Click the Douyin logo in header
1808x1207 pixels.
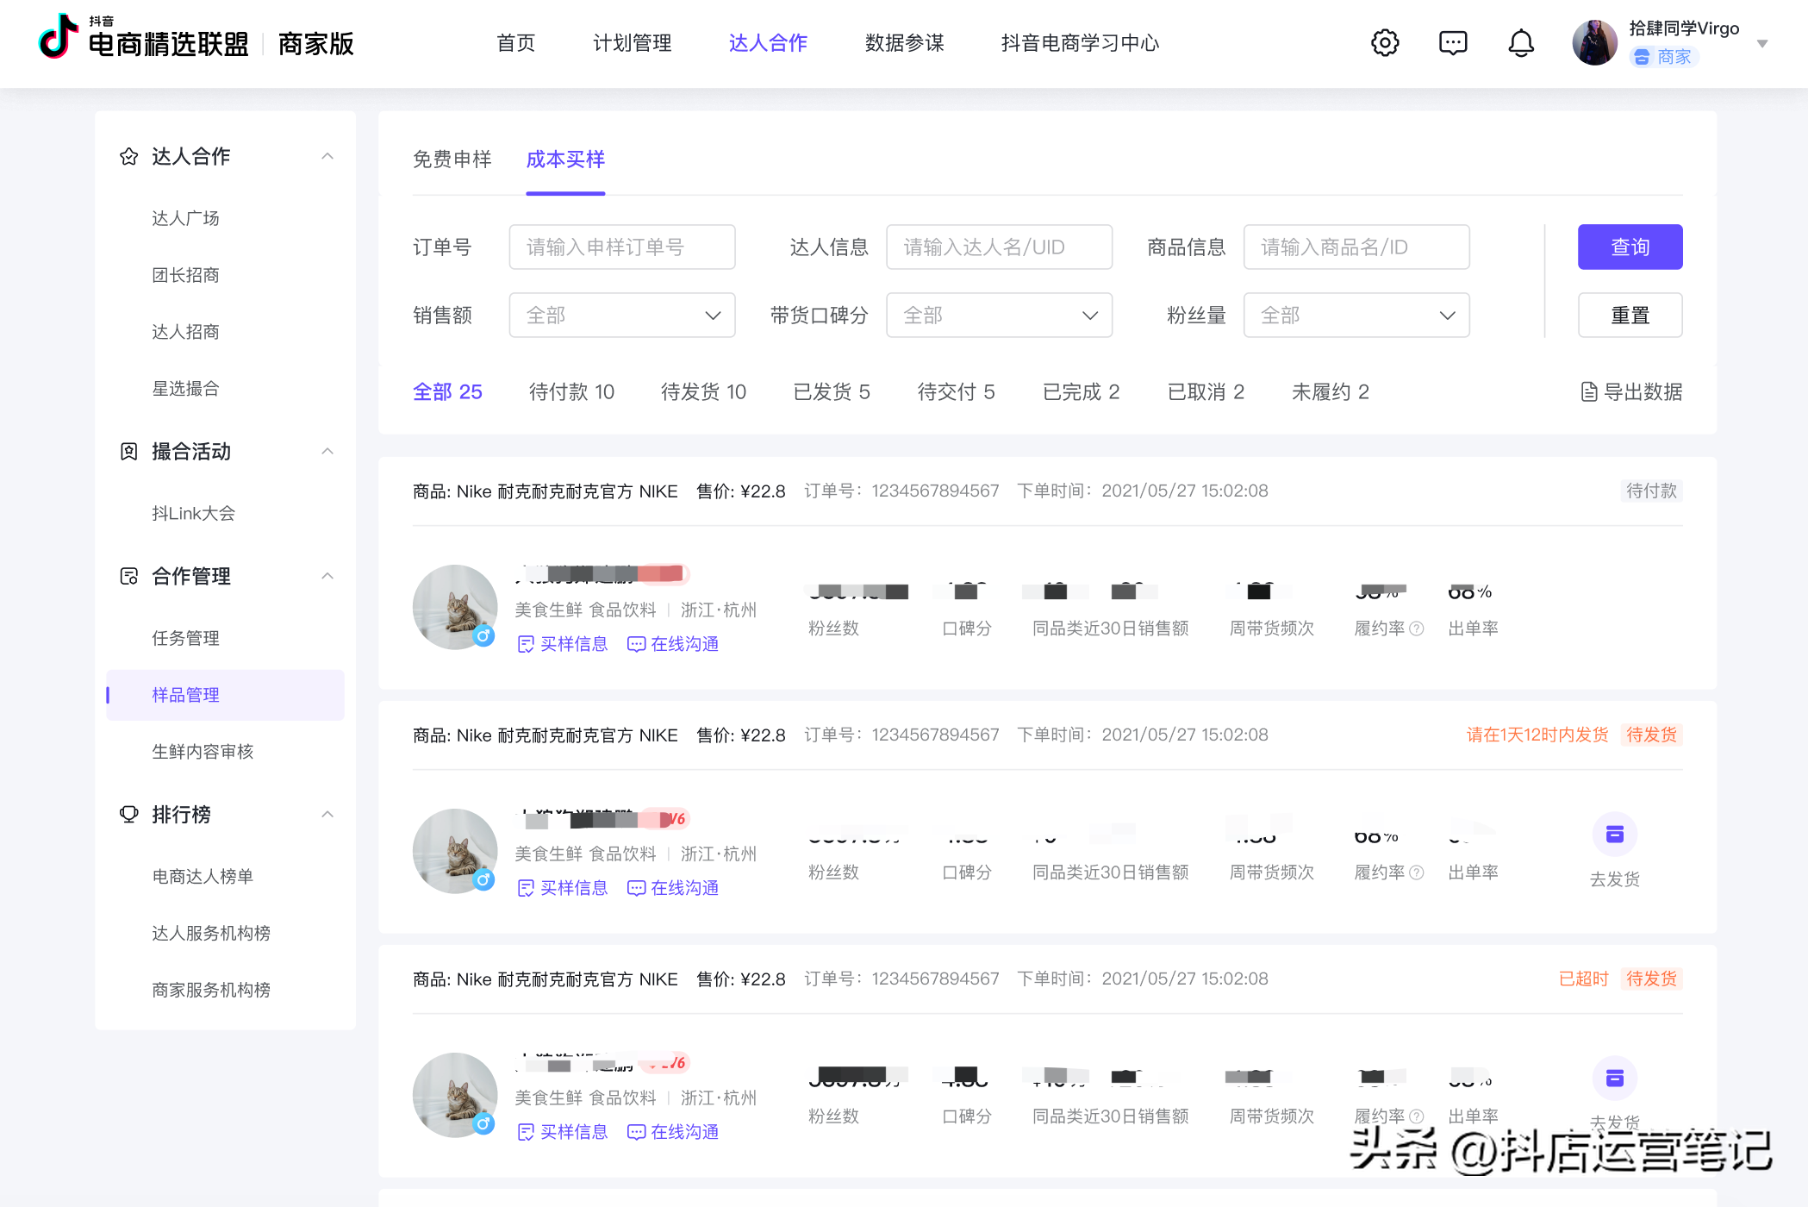point(59,36)
